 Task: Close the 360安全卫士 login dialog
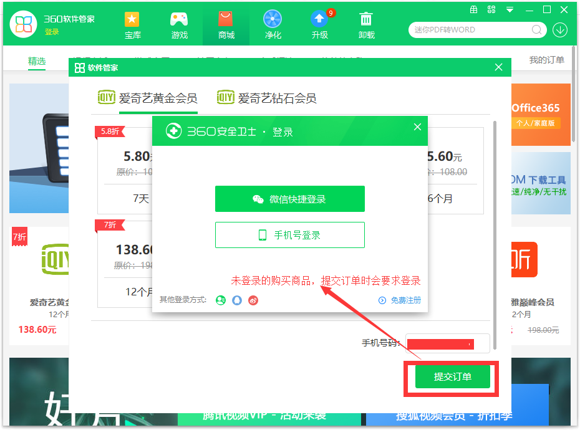[418, 127]
